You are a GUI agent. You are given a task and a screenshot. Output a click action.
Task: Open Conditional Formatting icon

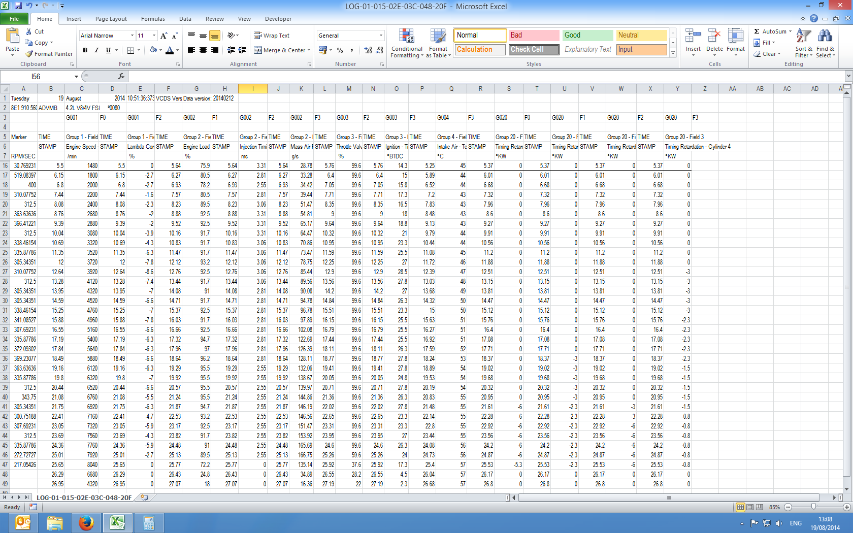(x=406, y=36)
